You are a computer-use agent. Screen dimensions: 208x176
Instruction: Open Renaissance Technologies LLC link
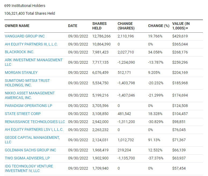(35, 122)
